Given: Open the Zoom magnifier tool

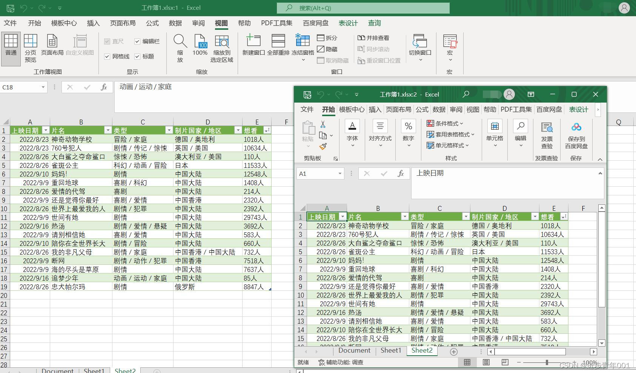Looking at the screenshot, I should click(x=180, y=41).
